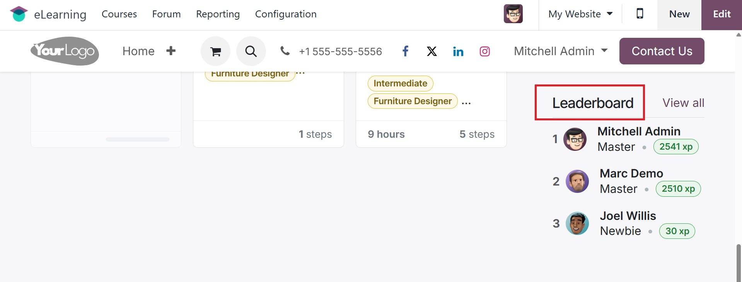This screenshot has height=282, width=742.
Task: Open the shopping cart icon
Action: coord(215,51)
